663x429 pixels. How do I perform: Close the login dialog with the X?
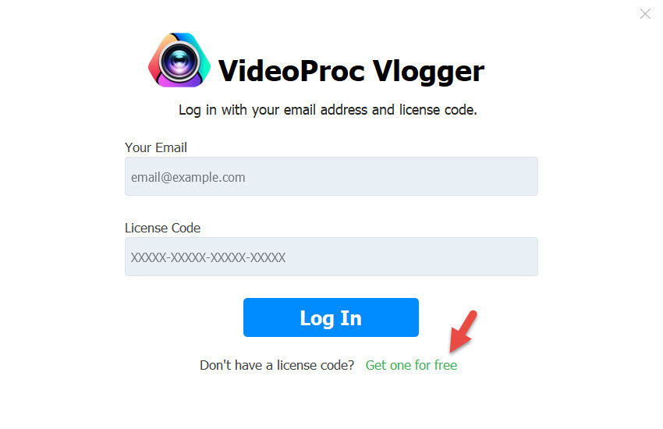tap(645, 14)
